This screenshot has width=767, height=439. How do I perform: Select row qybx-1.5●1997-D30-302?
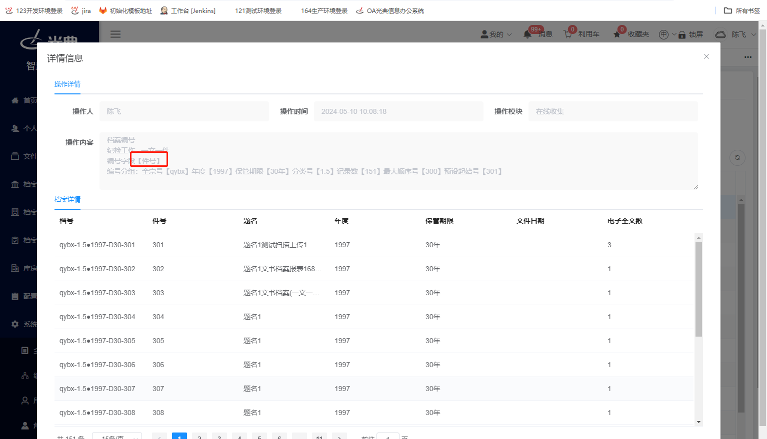pos(374,269)
